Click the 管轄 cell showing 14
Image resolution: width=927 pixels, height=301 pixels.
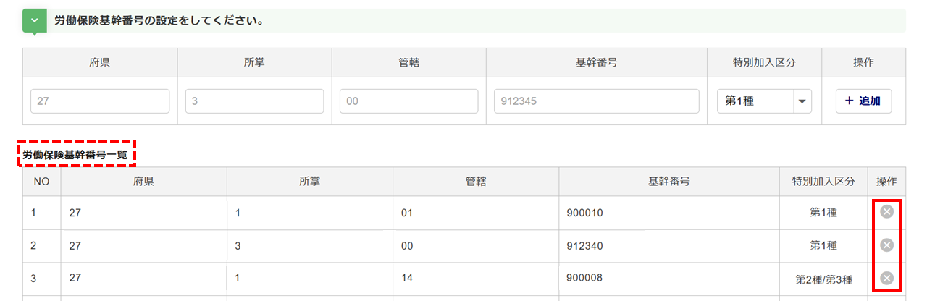click(x=407, y=277)
